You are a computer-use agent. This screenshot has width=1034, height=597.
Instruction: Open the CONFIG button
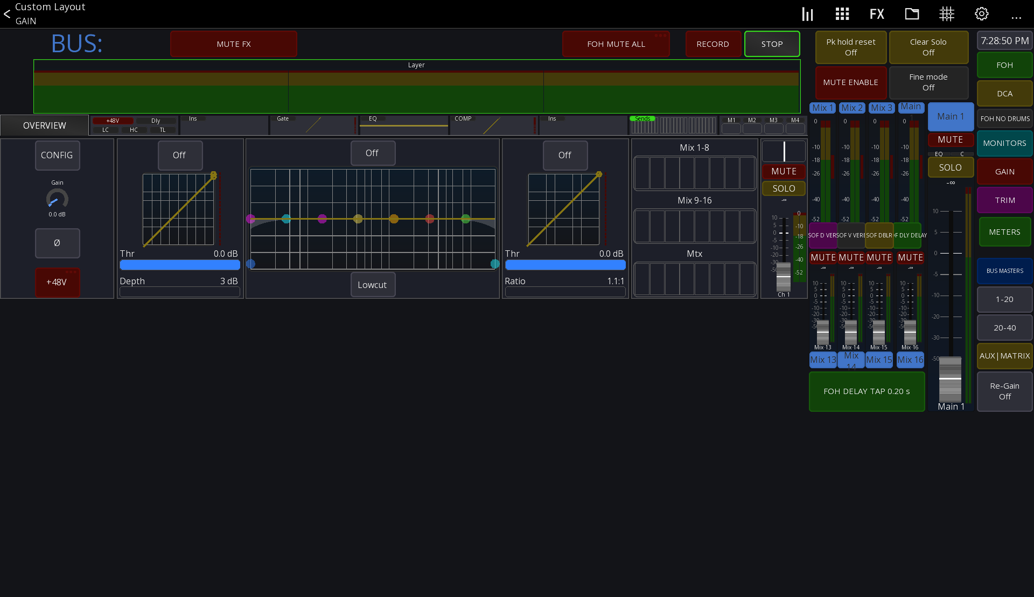(57, 155)
